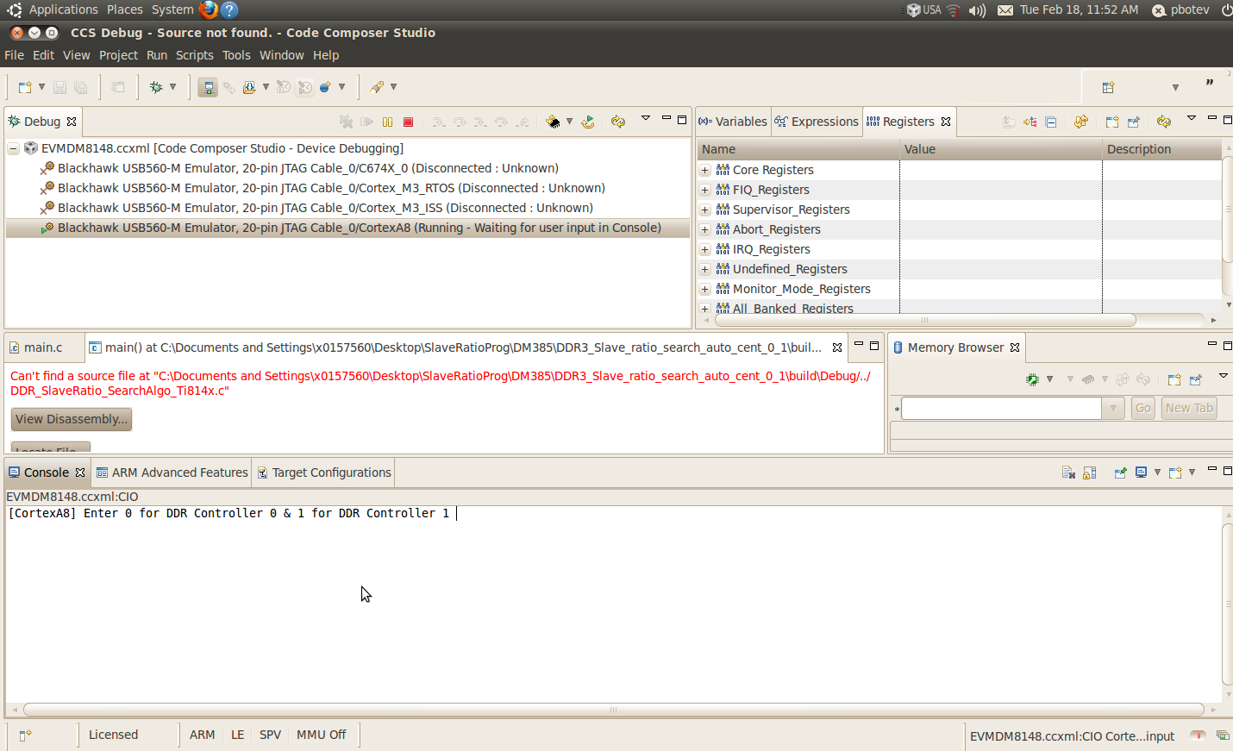
Task: Click the New wizard icon in main toolbar
Action: (x=25, y=87)
